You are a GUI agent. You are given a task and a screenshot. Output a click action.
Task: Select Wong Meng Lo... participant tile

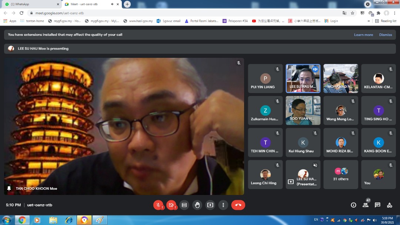pyautogui.click(x=341, y=110)
